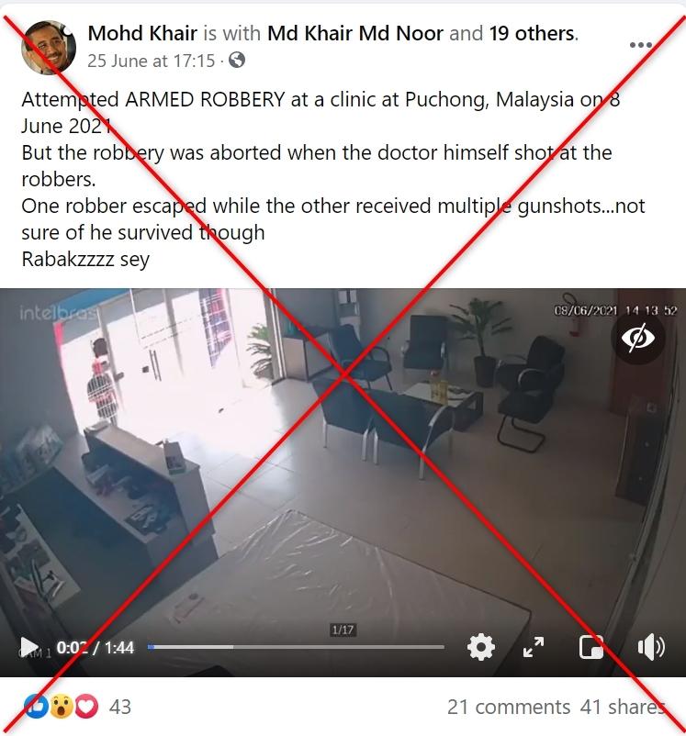
Task: Open video settings gear icon
Action: 480,647
